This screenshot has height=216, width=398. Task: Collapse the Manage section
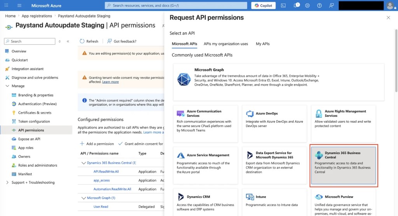7,86
